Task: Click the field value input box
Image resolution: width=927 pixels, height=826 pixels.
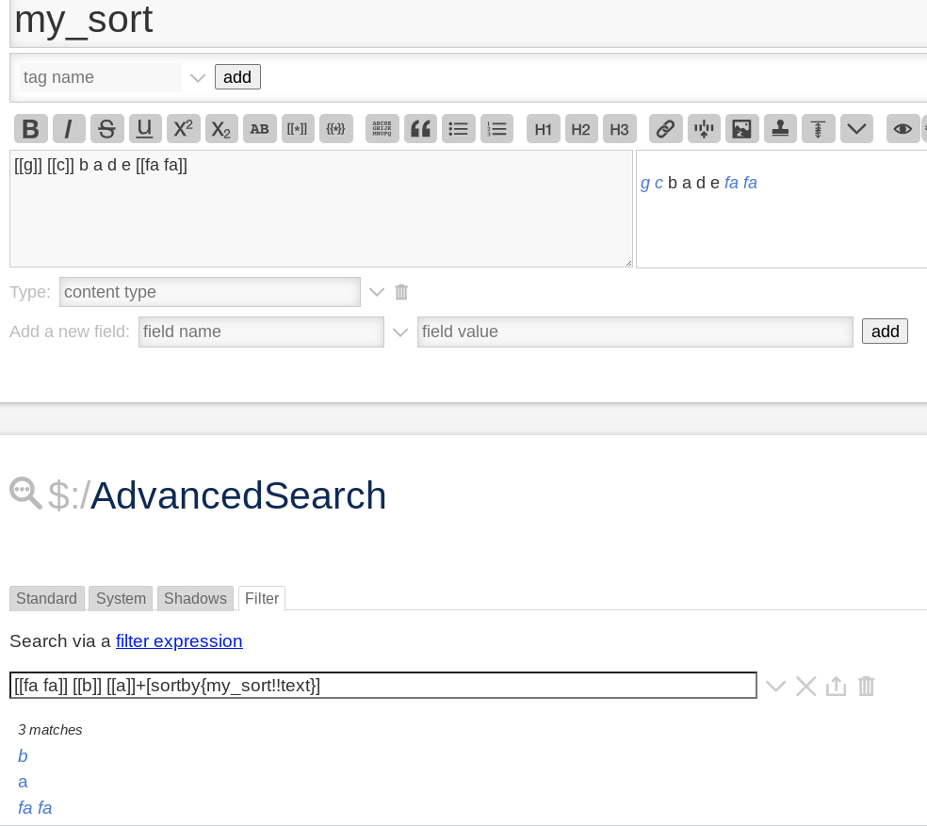Action: 634,332
